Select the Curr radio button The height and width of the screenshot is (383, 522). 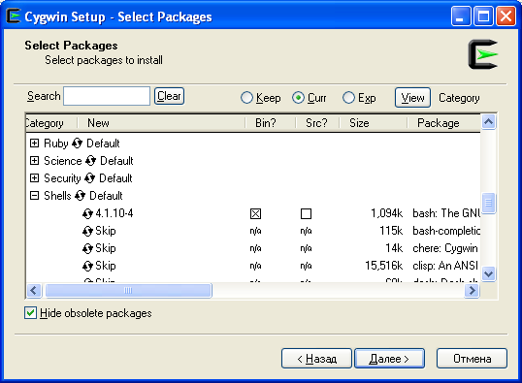[x=298, y=98]
